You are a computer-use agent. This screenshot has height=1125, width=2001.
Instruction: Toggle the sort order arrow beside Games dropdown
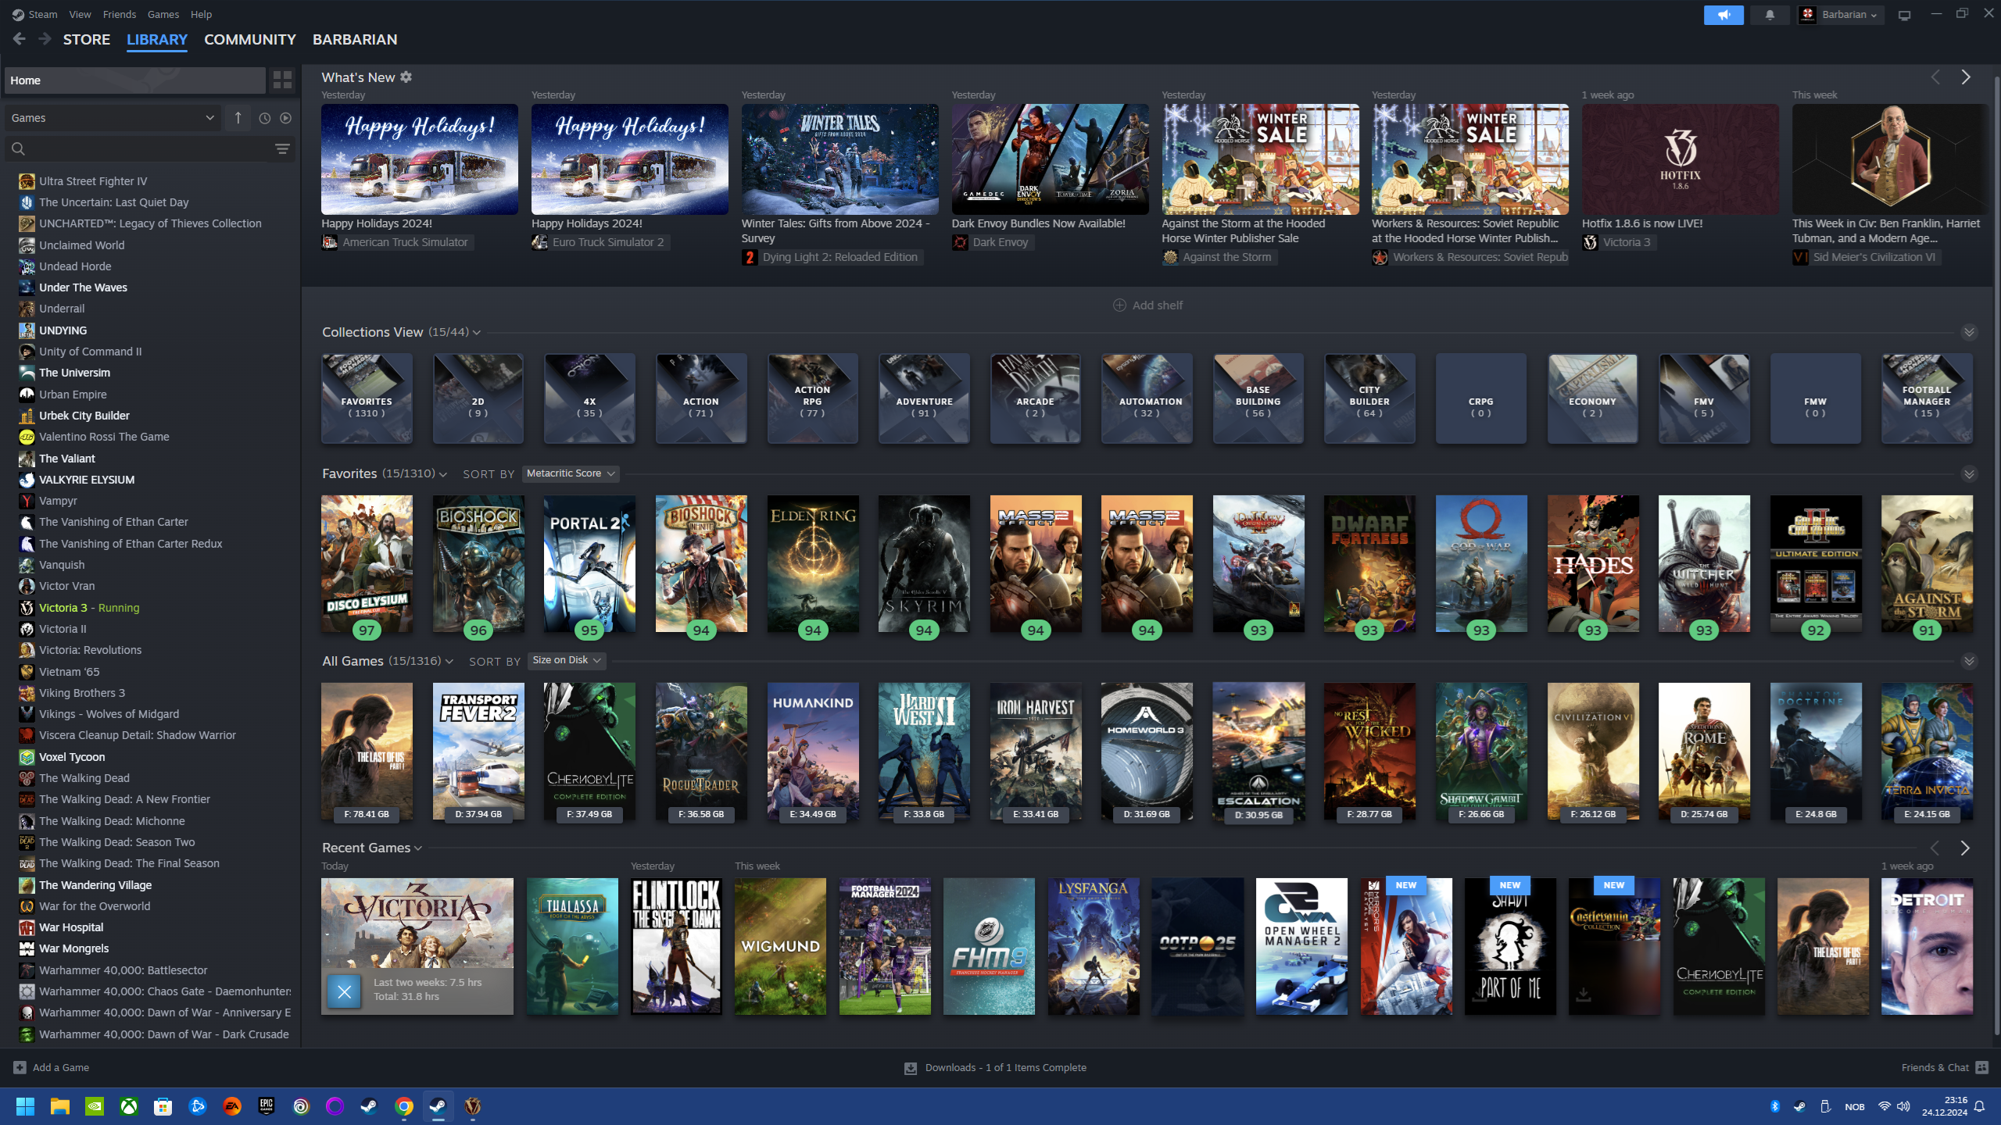(238, 118)
